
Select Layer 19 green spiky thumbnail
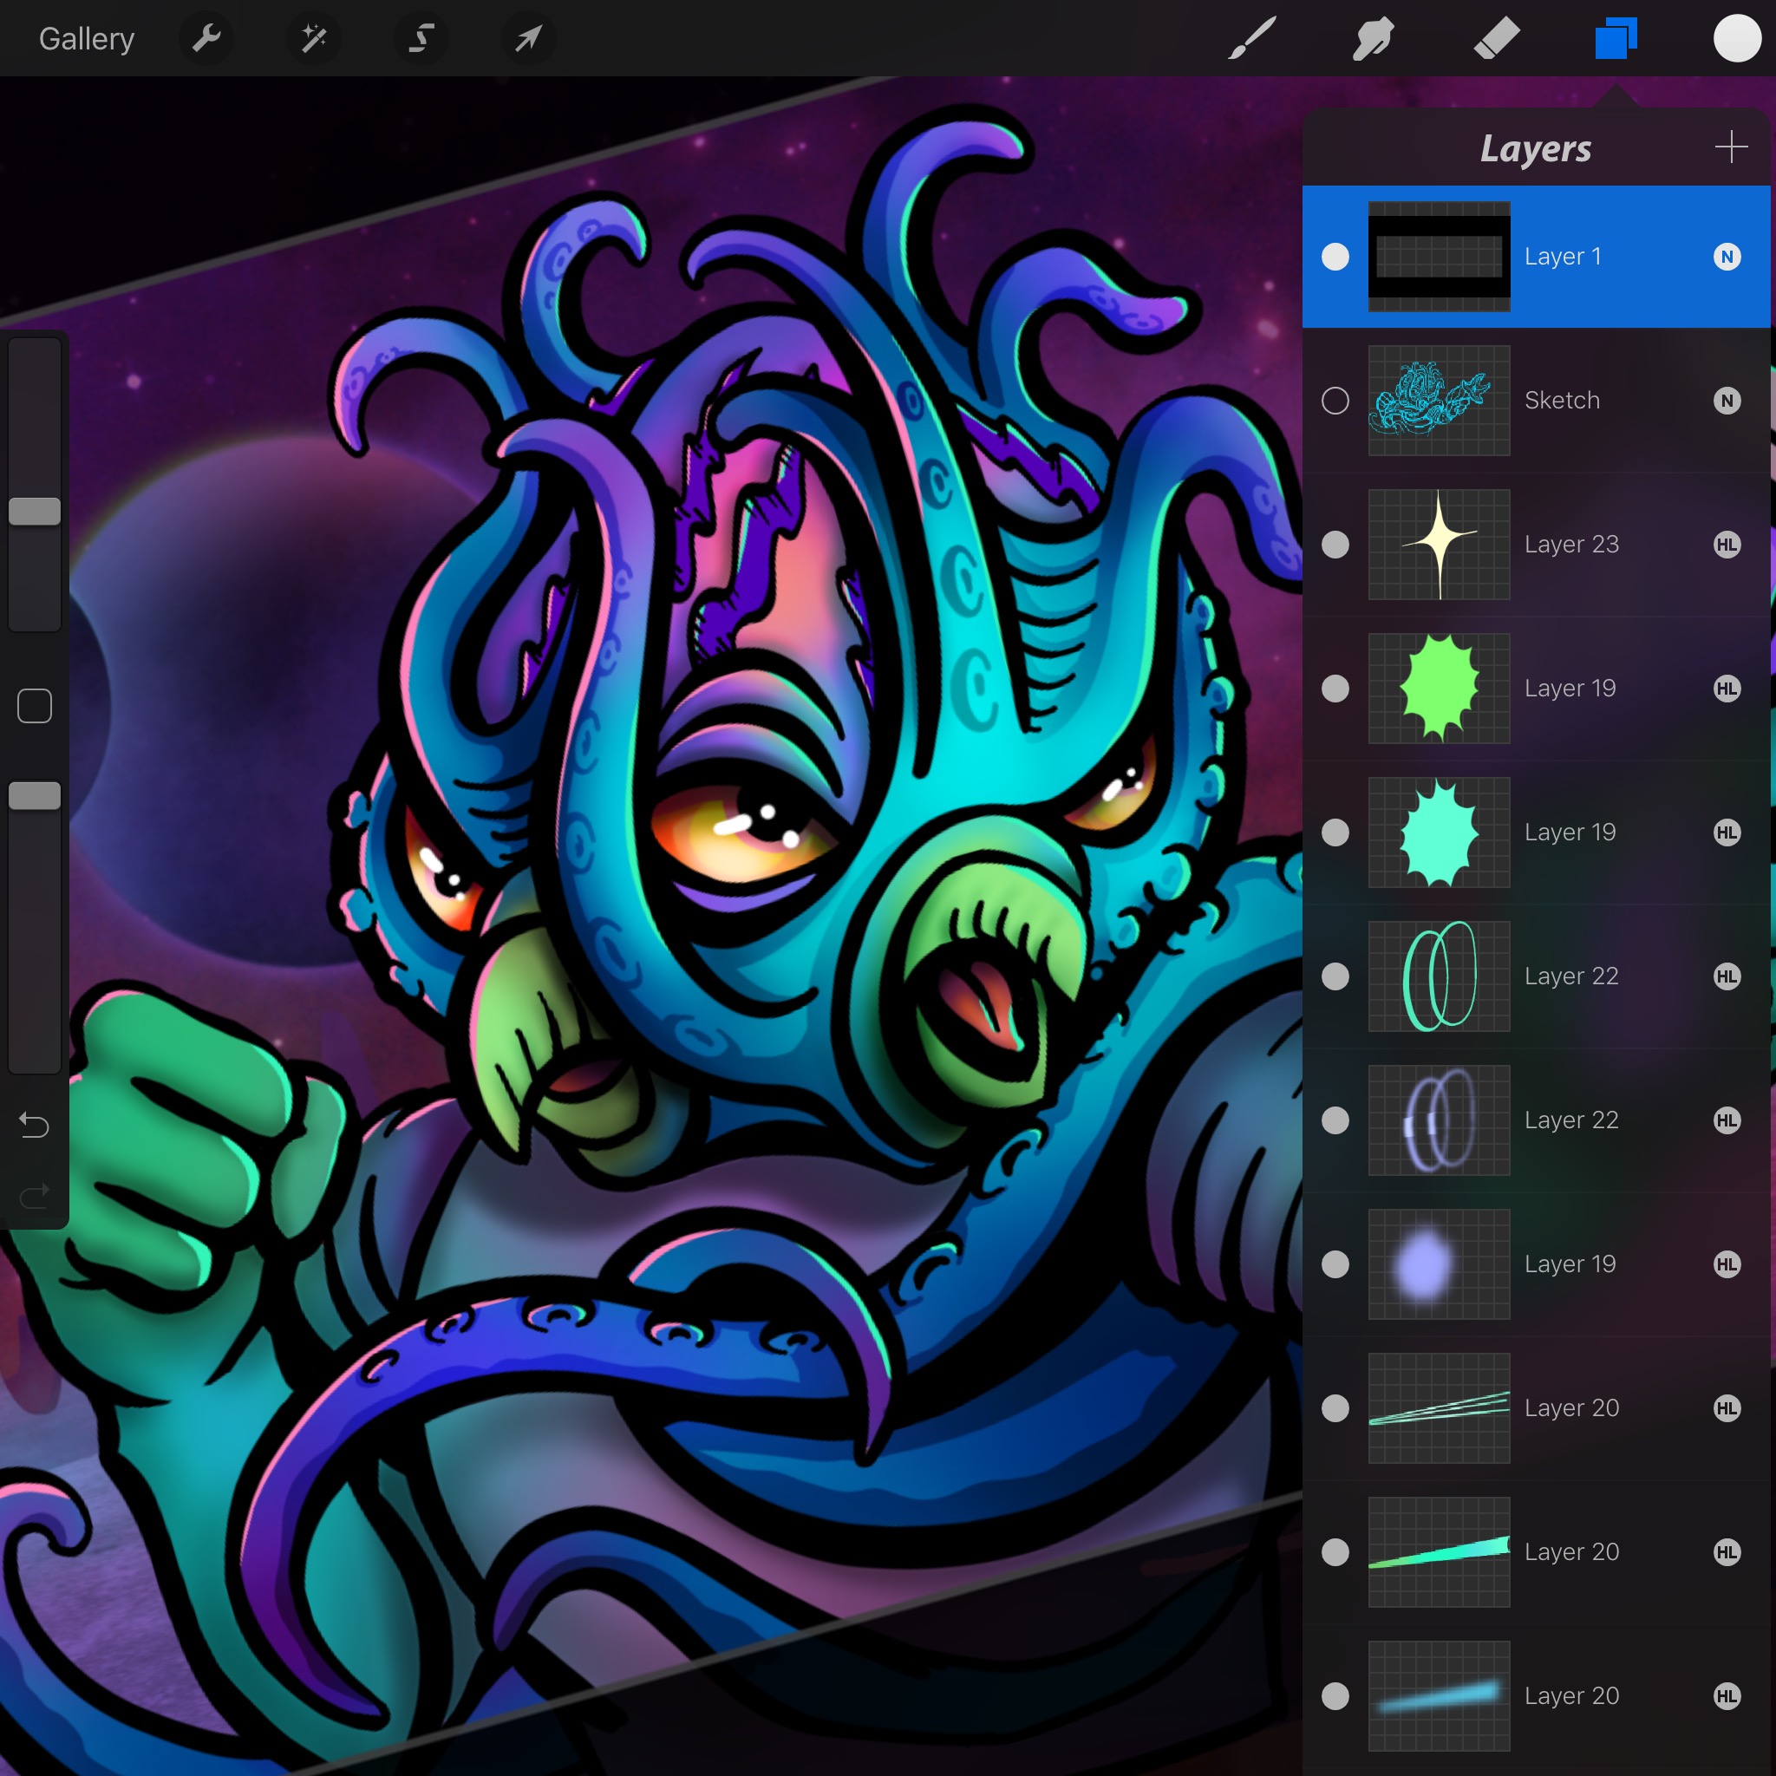pos(1440,688)
